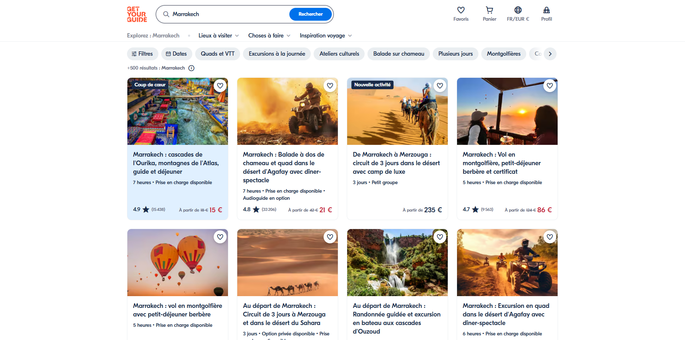The image size is (685, 340).
Task: Open the Favoris heart icon in header
Action: tap(461, 10)
